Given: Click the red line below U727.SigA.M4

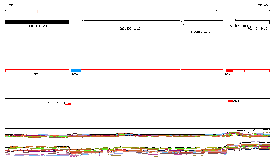Looking at the screenshot, I should (x=35, y=109).
